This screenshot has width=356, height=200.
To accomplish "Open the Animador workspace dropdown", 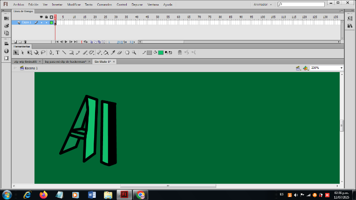I will pos(262,5).
